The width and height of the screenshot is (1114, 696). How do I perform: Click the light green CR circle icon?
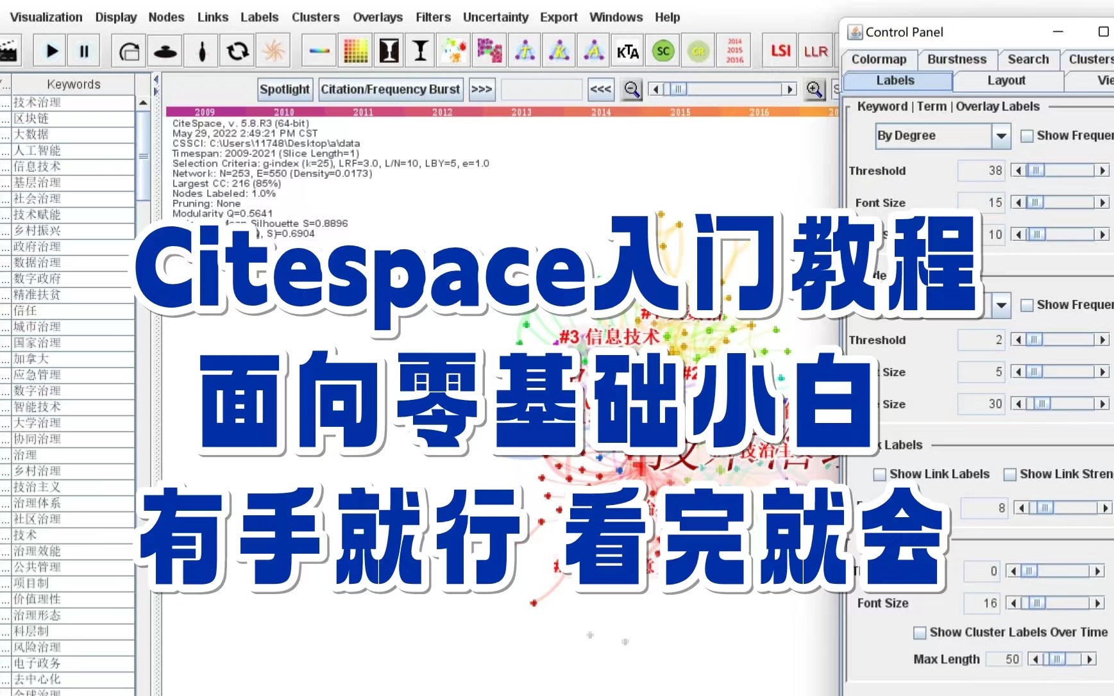pyautogui.click(x=698, y=51)
